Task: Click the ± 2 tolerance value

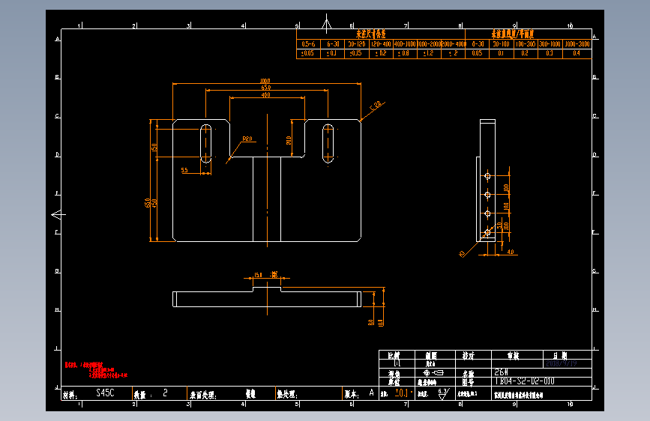Action: [x=453, y=53]
